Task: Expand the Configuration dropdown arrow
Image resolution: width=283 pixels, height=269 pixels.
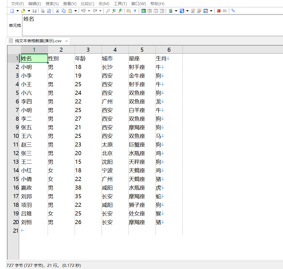Action: pos(188,11)
